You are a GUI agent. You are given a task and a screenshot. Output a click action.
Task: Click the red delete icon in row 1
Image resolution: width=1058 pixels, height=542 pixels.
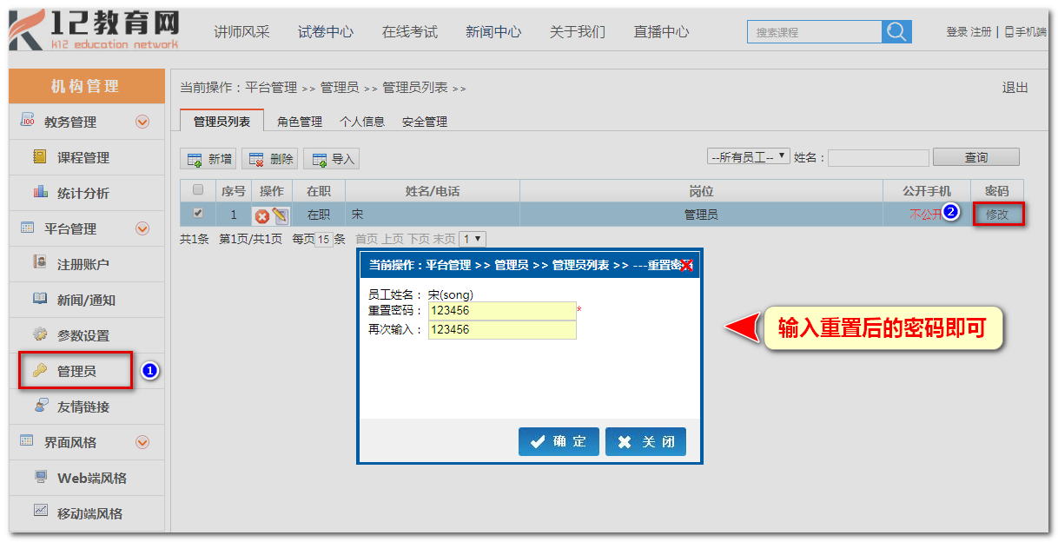(x=261, y=215)
